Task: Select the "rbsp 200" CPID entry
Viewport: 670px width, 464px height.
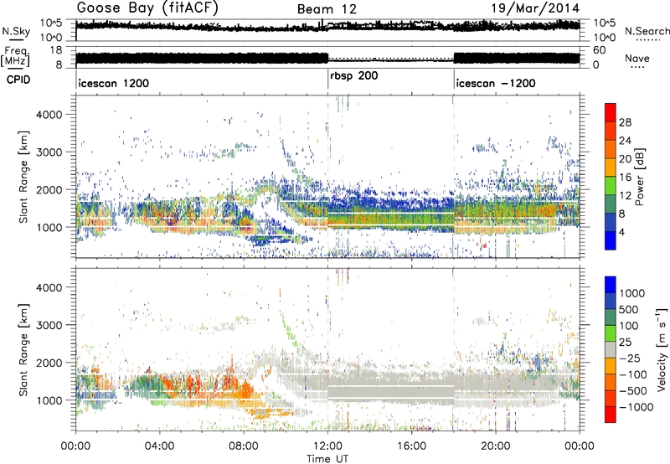Action: click(x=353, y=76)
